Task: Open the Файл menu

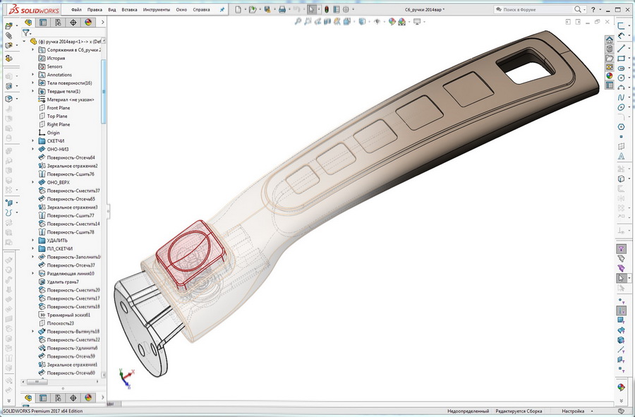Action: (76, 10)
